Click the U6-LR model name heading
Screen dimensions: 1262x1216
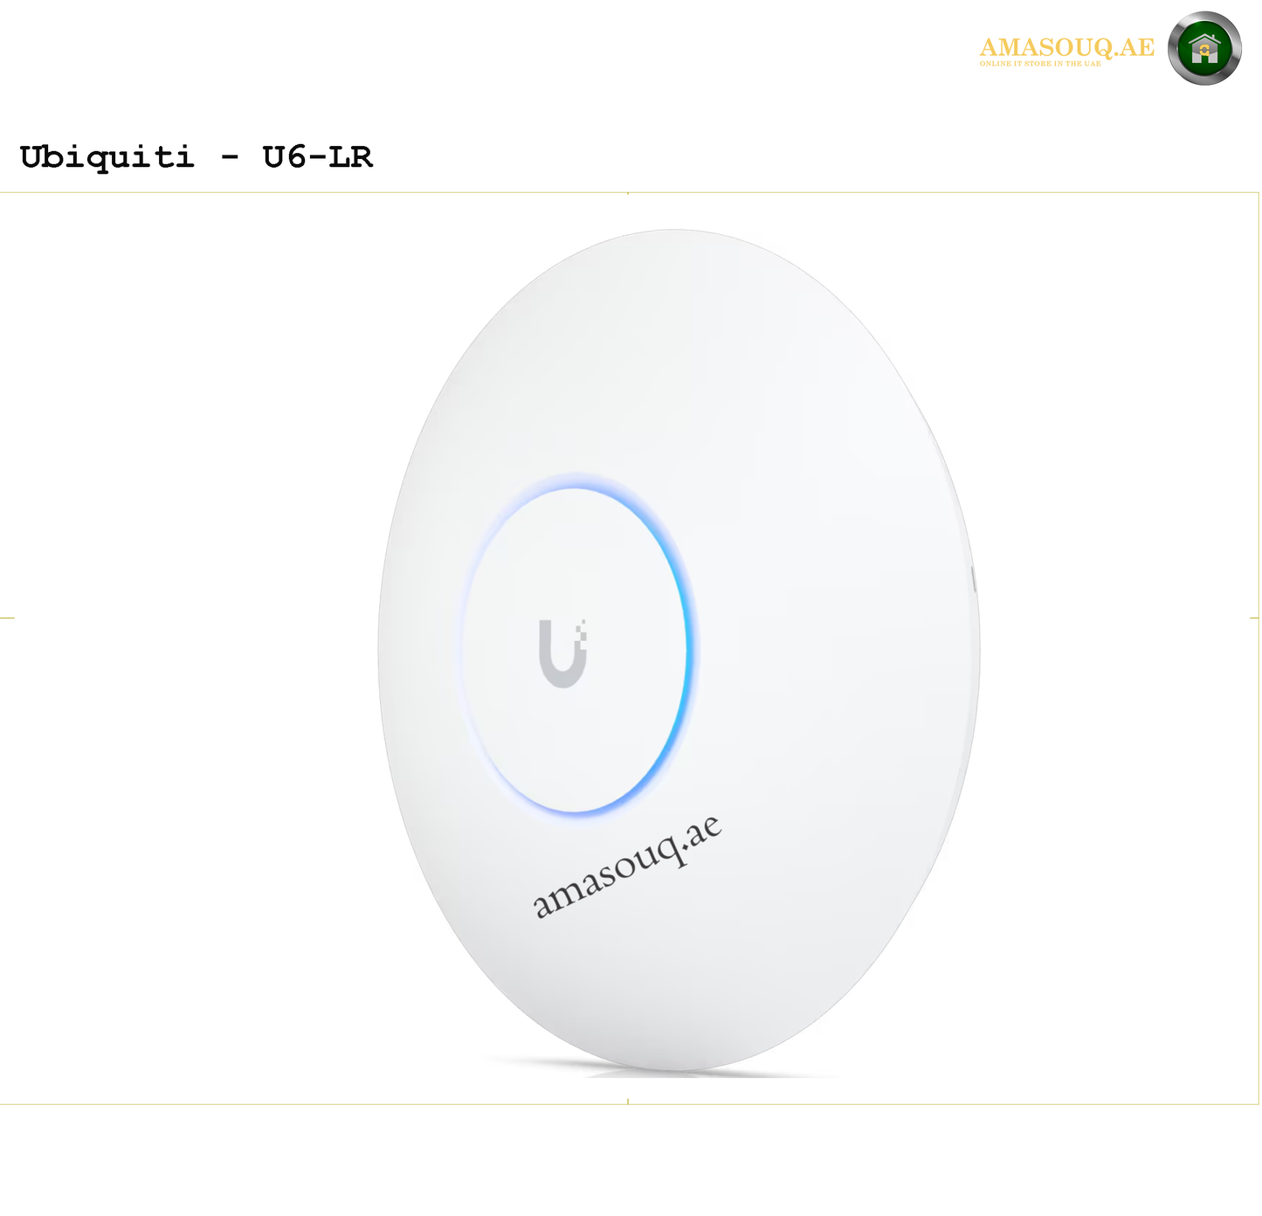pyautogui.click(x=318, y=157)
